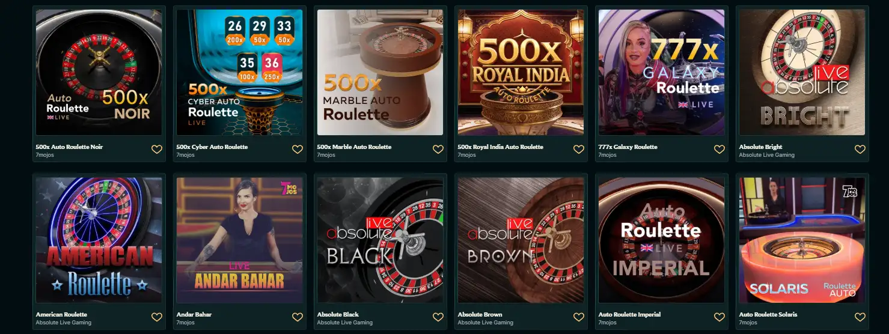
Task: Heart the Andar Bahar game
Action: click(298, 317)
